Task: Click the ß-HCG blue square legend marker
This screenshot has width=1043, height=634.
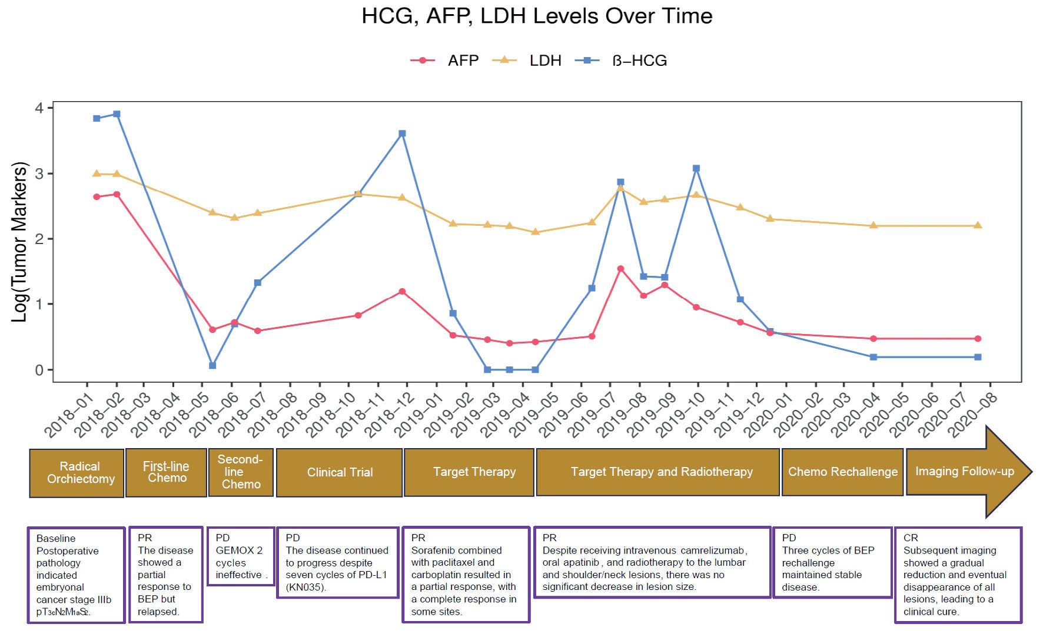Action: click(x=587, y=61)
